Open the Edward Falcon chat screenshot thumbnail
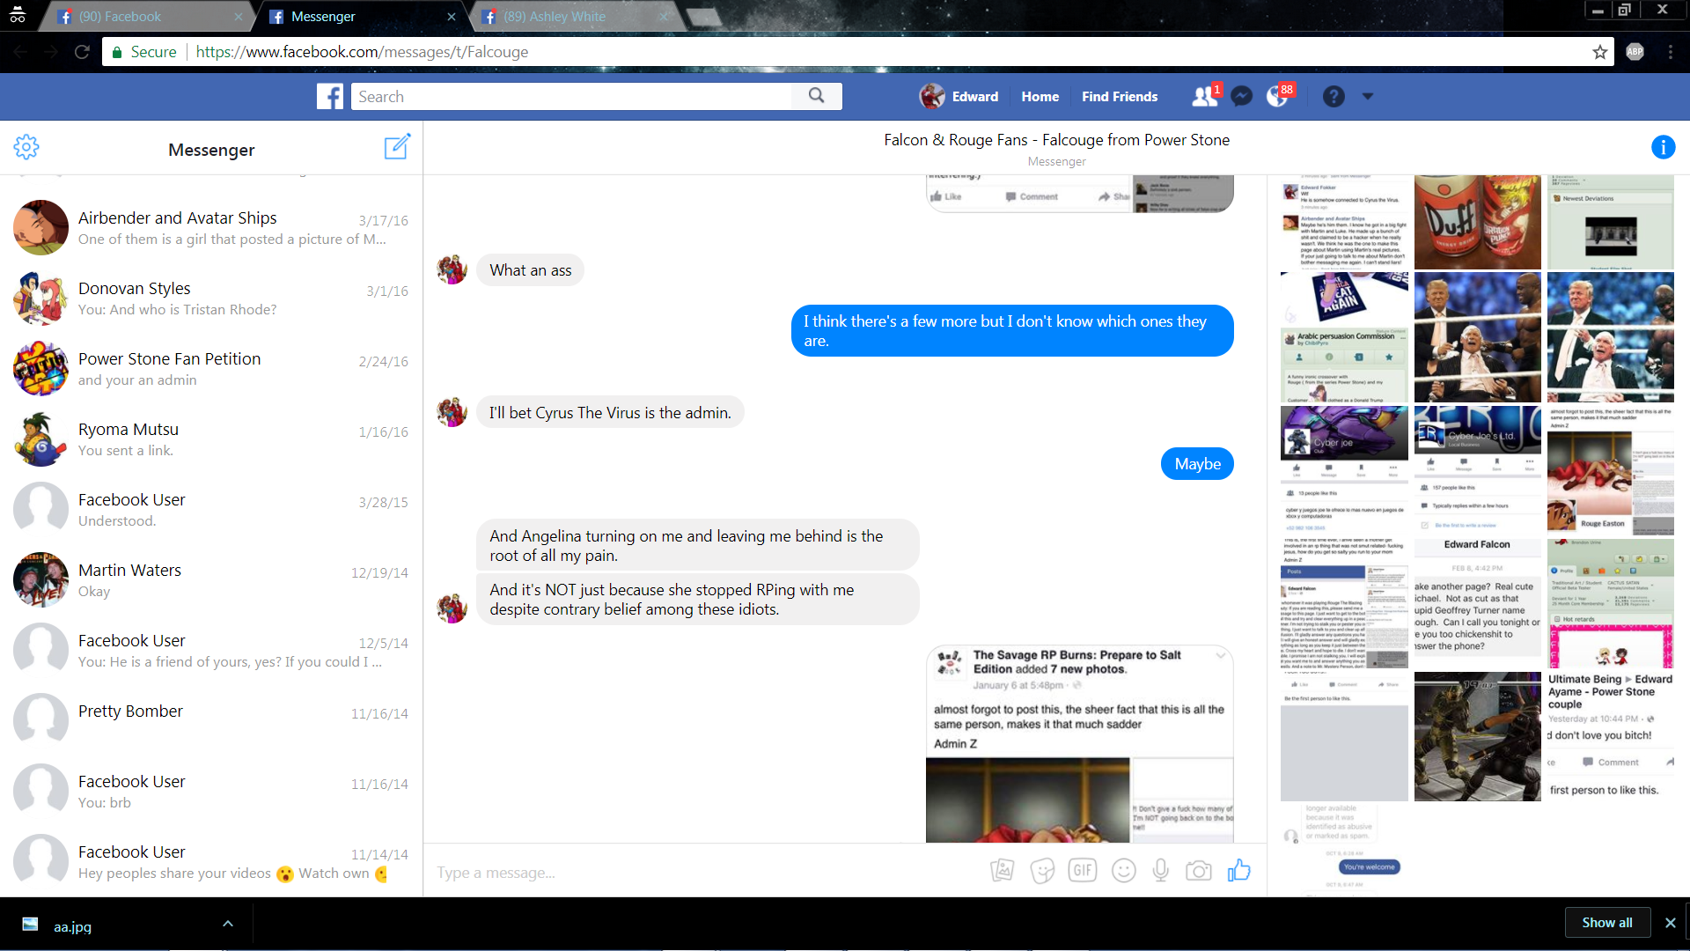 coord(1477,602)
